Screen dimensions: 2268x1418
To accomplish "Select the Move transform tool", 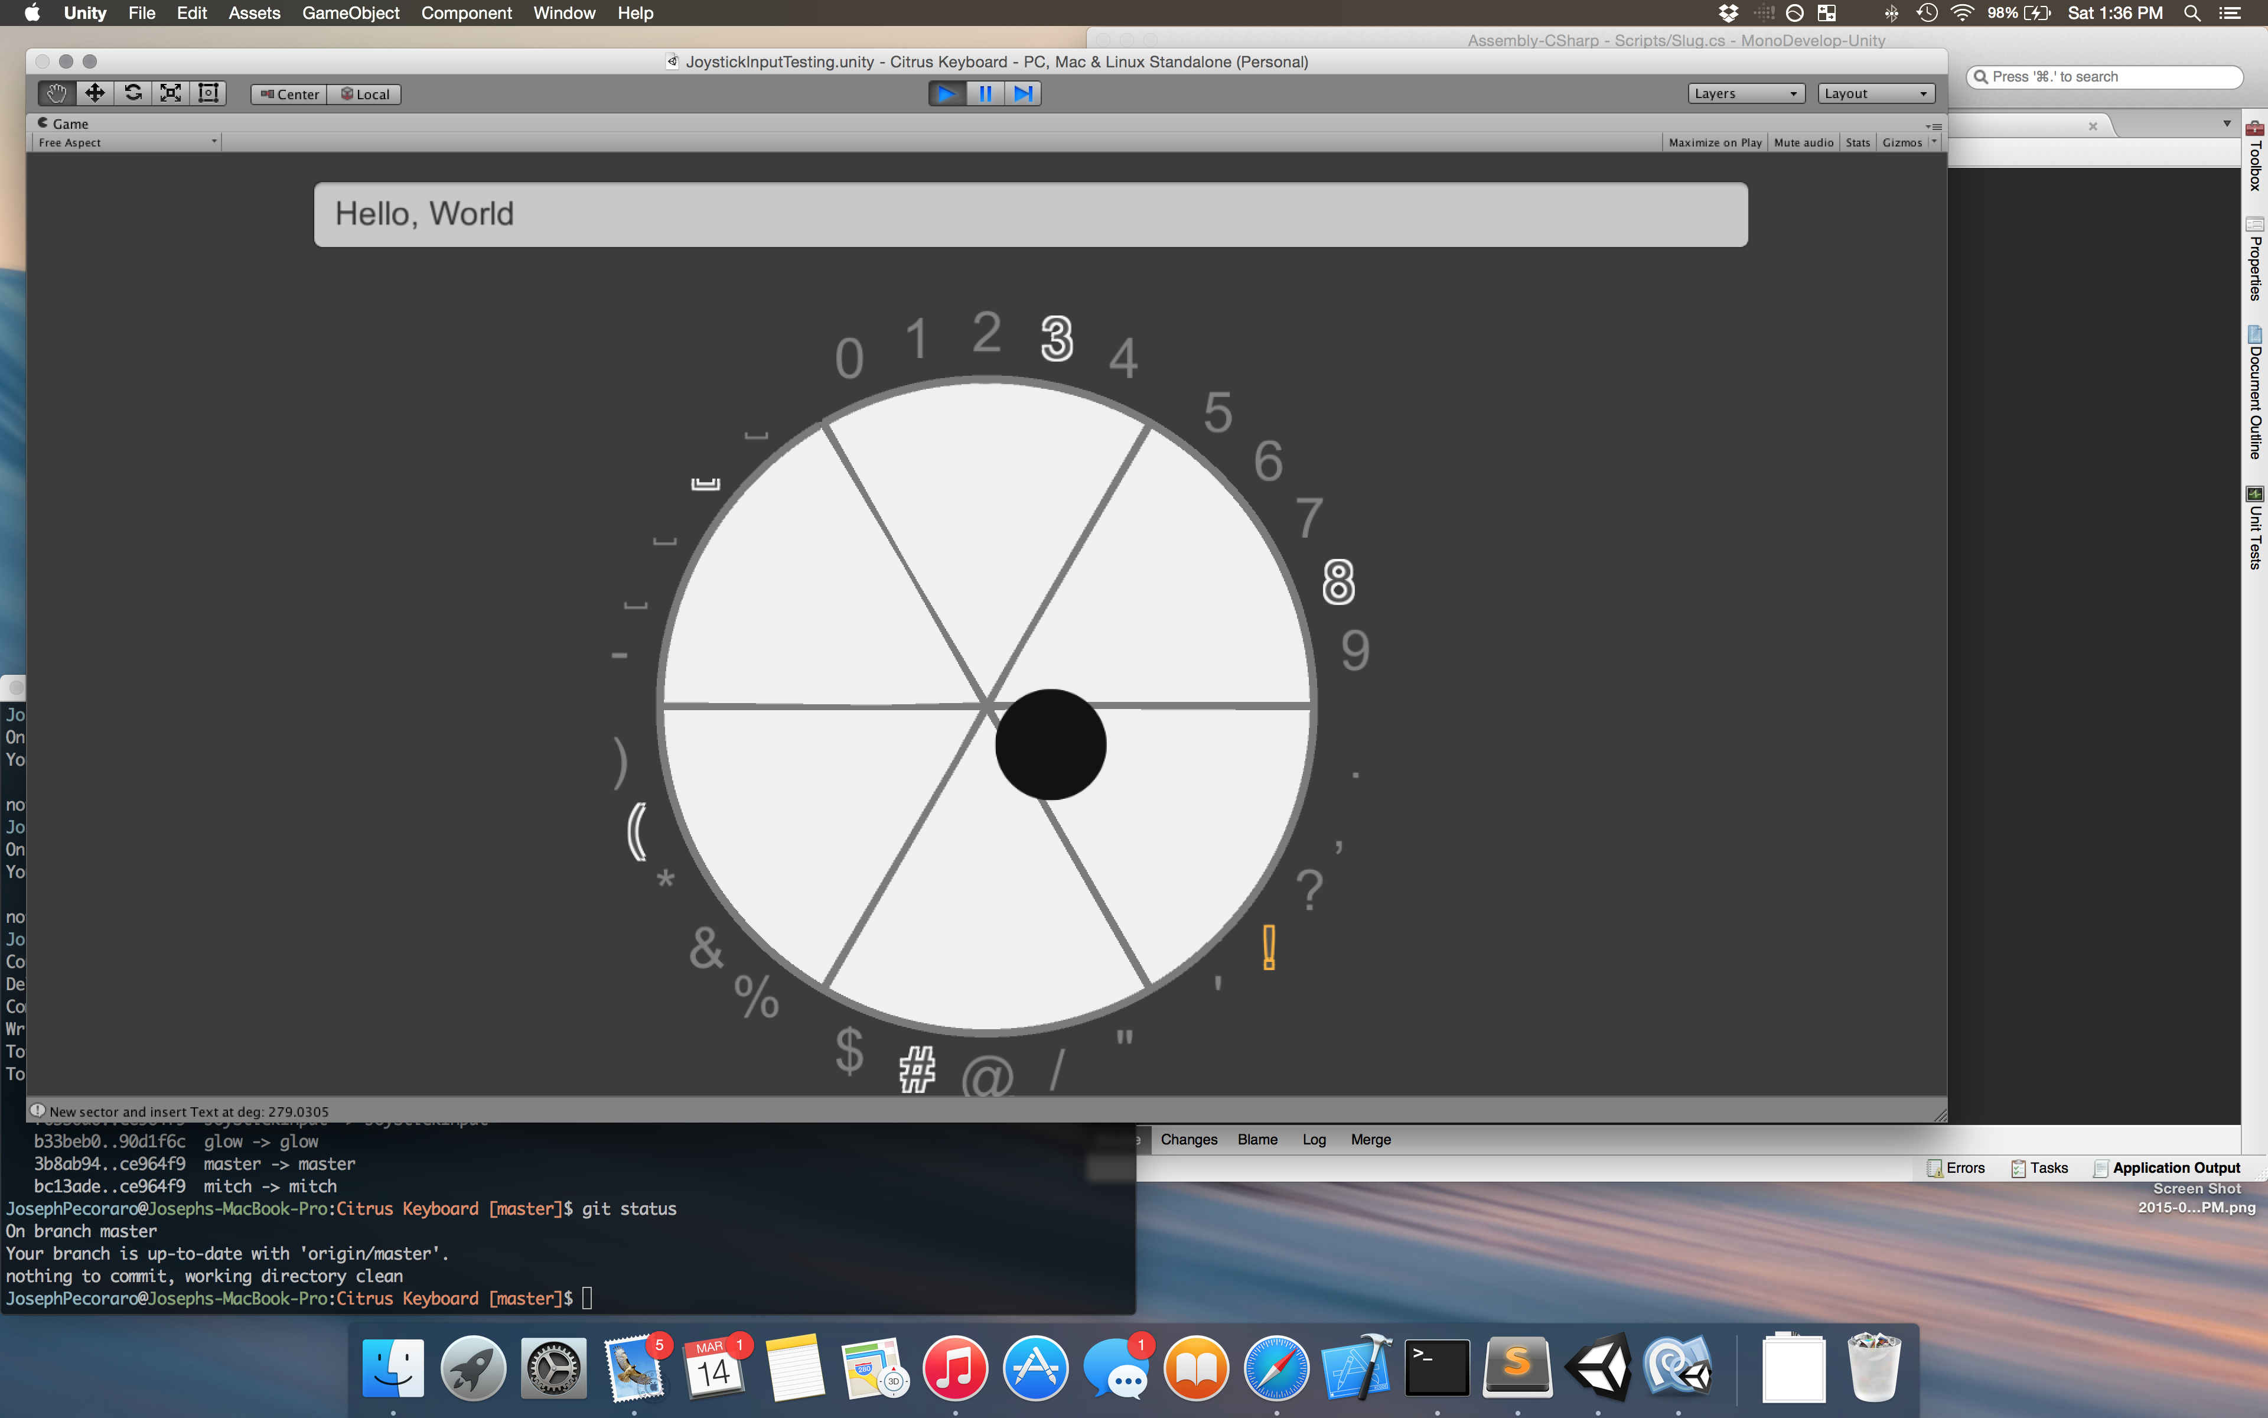I will [x=94, y=93].
